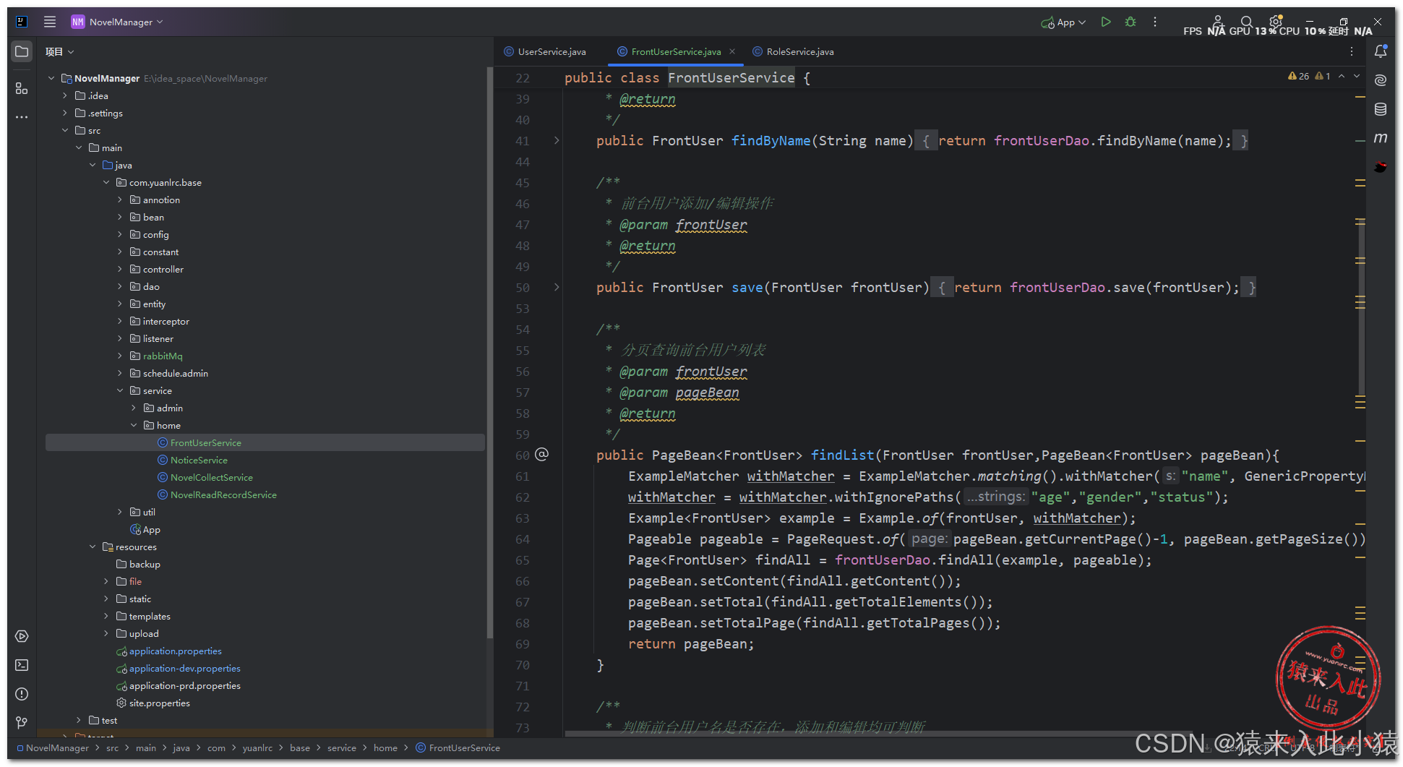
Task: Open application-dev.properties file
Action: click(184, 668)
